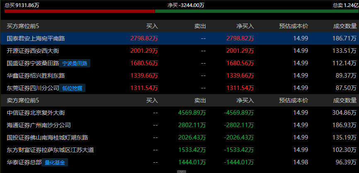
Task: Click 成交数量 header in seller table
Action: pos(345,100)
